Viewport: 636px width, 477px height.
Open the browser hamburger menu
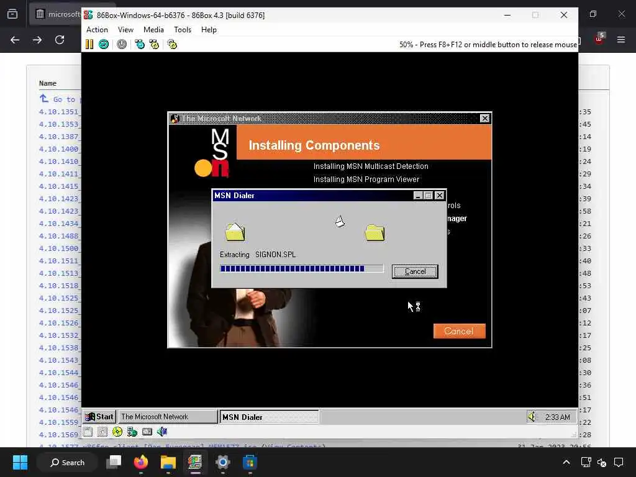coord(621,40)
